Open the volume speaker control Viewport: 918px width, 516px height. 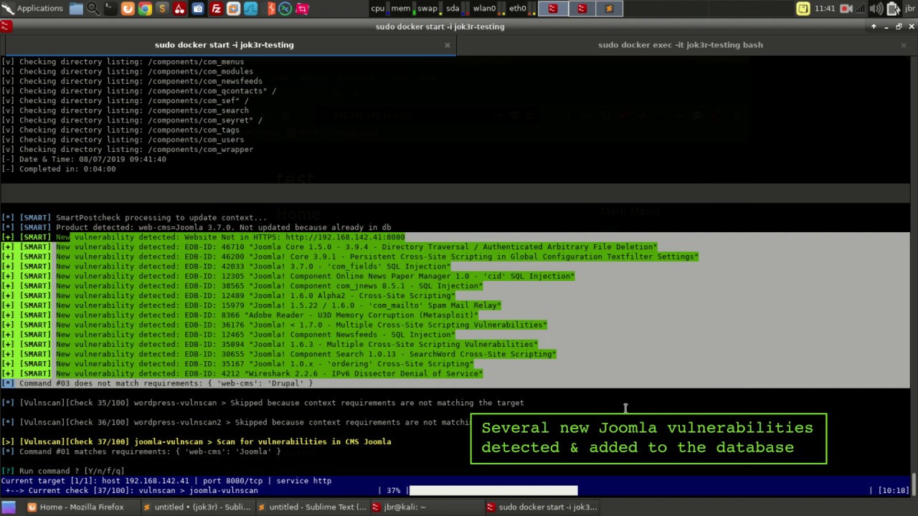(877, 9)
